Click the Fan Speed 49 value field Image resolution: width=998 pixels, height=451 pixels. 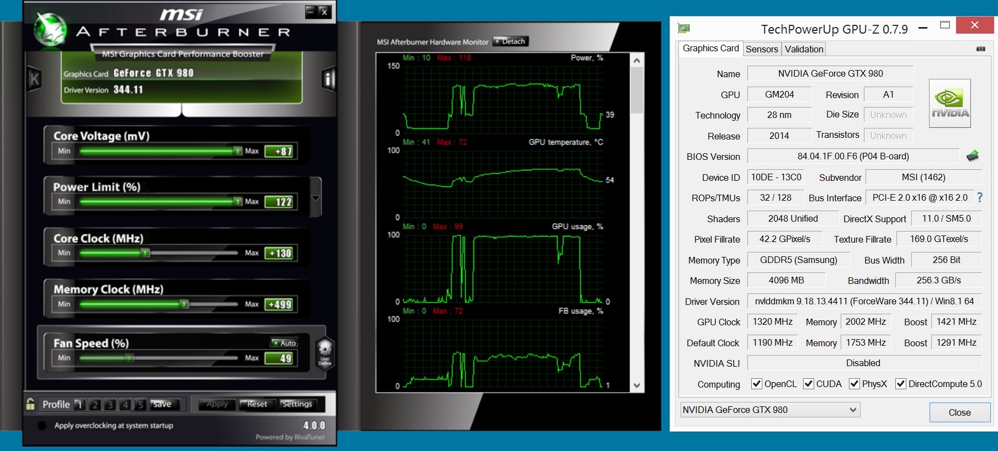click(279, 358)
